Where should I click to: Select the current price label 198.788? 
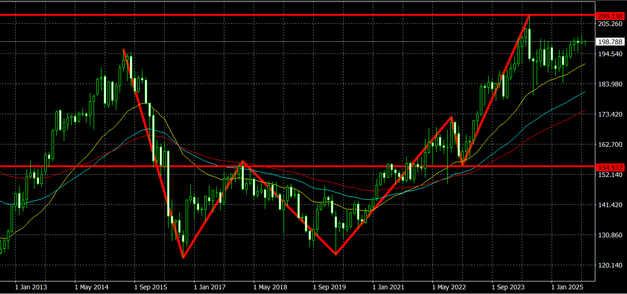click(610, 42)
